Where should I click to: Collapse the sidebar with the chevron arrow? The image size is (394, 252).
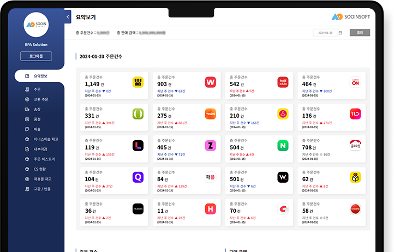[x=68, y=17]
